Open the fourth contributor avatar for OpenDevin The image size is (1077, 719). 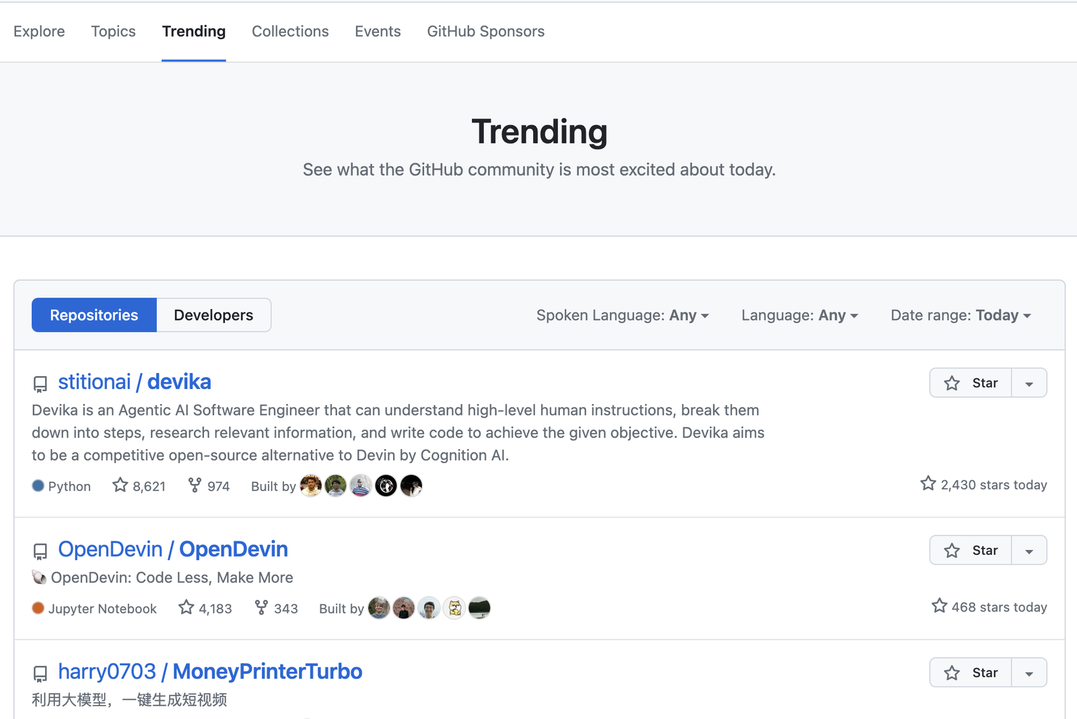tap(454, 608)
